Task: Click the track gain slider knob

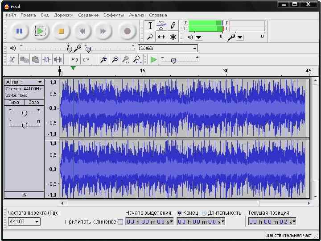Action: 25,113
